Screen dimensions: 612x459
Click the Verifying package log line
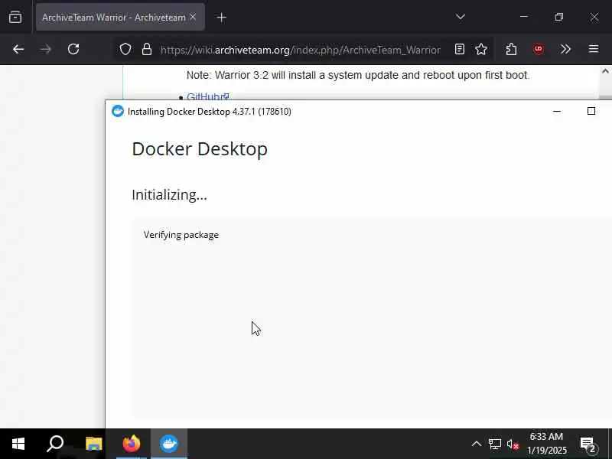181,235
